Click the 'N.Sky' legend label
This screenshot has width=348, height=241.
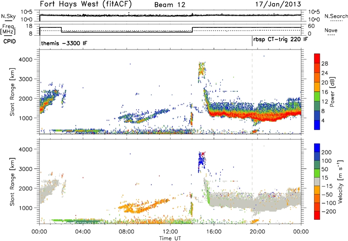point(8,16)
